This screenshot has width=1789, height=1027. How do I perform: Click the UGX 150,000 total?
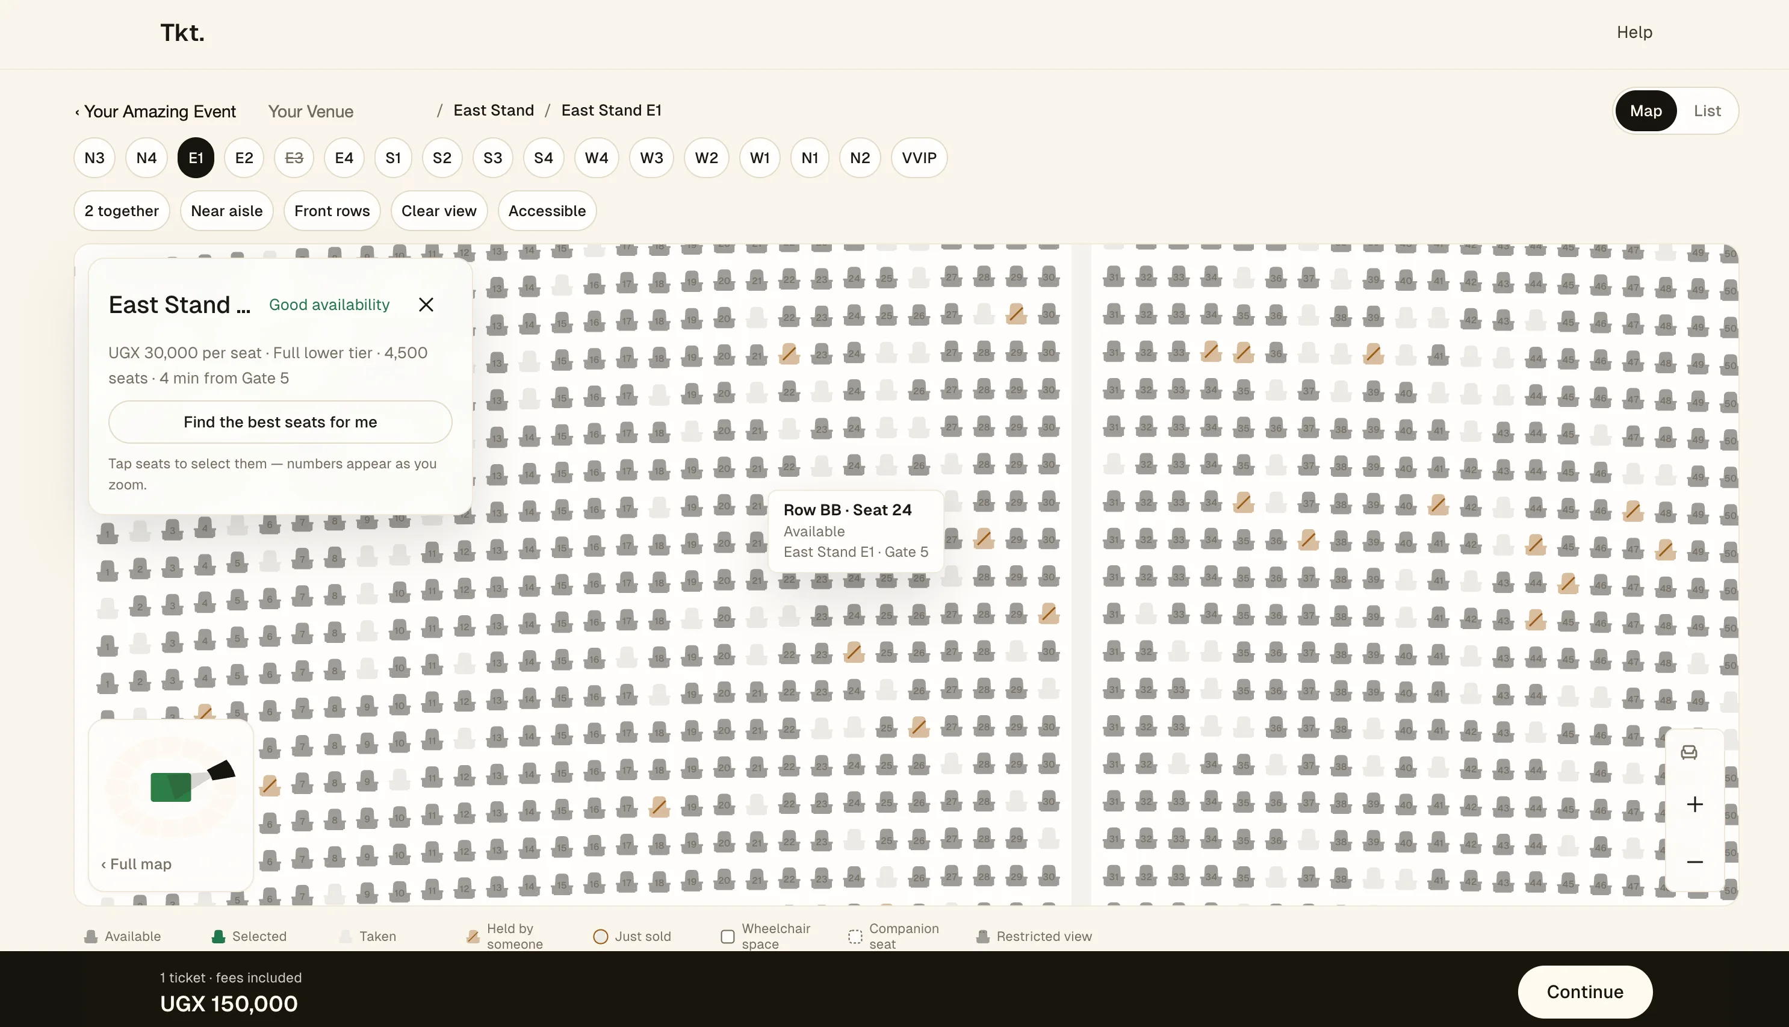coord(229,1004)
